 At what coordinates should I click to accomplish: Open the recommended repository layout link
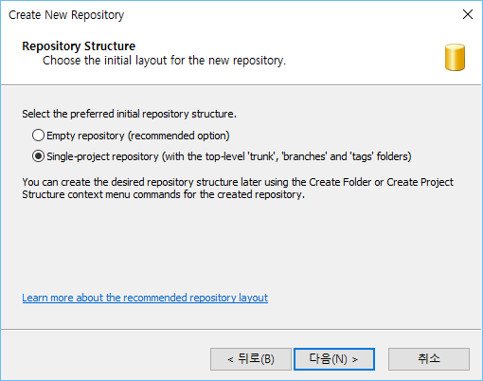tap(145, 298)
